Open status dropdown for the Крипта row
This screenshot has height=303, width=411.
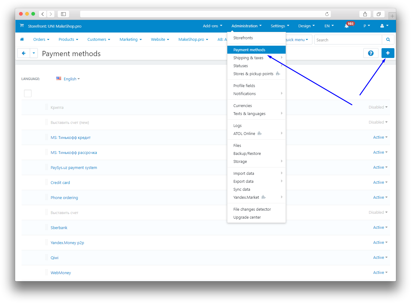tap(378, 107)
